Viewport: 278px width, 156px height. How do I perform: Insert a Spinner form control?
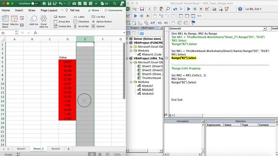coord(98,26)
